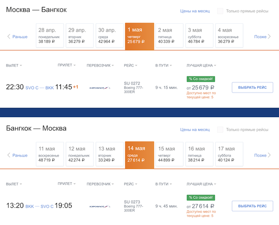Click the right chevron beside Позже in Москва — Бангкок
The width and height of the screenshot is (279, 225).
point(270,37)
